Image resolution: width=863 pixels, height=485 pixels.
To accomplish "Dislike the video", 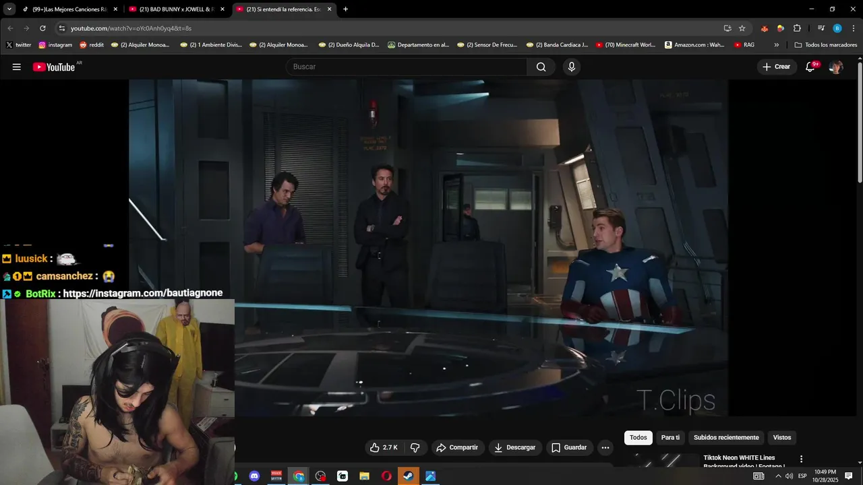I will pyautogui.click(x=415, y=447).
